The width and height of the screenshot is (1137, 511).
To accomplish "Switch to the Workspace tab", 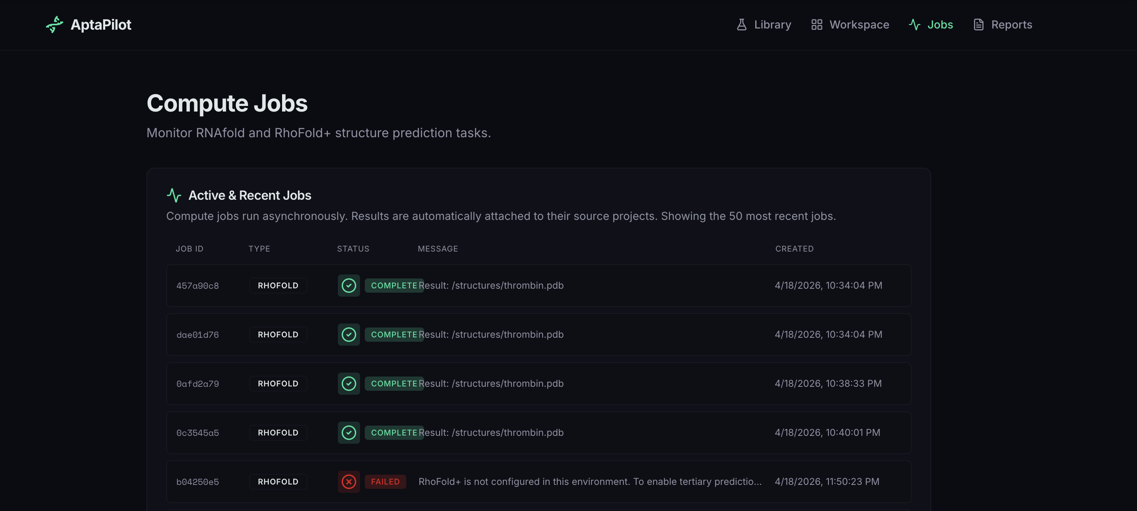I will (859, 25).
